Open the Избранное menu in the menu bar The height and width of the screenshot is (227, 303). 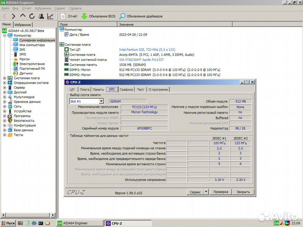[43, 8]
